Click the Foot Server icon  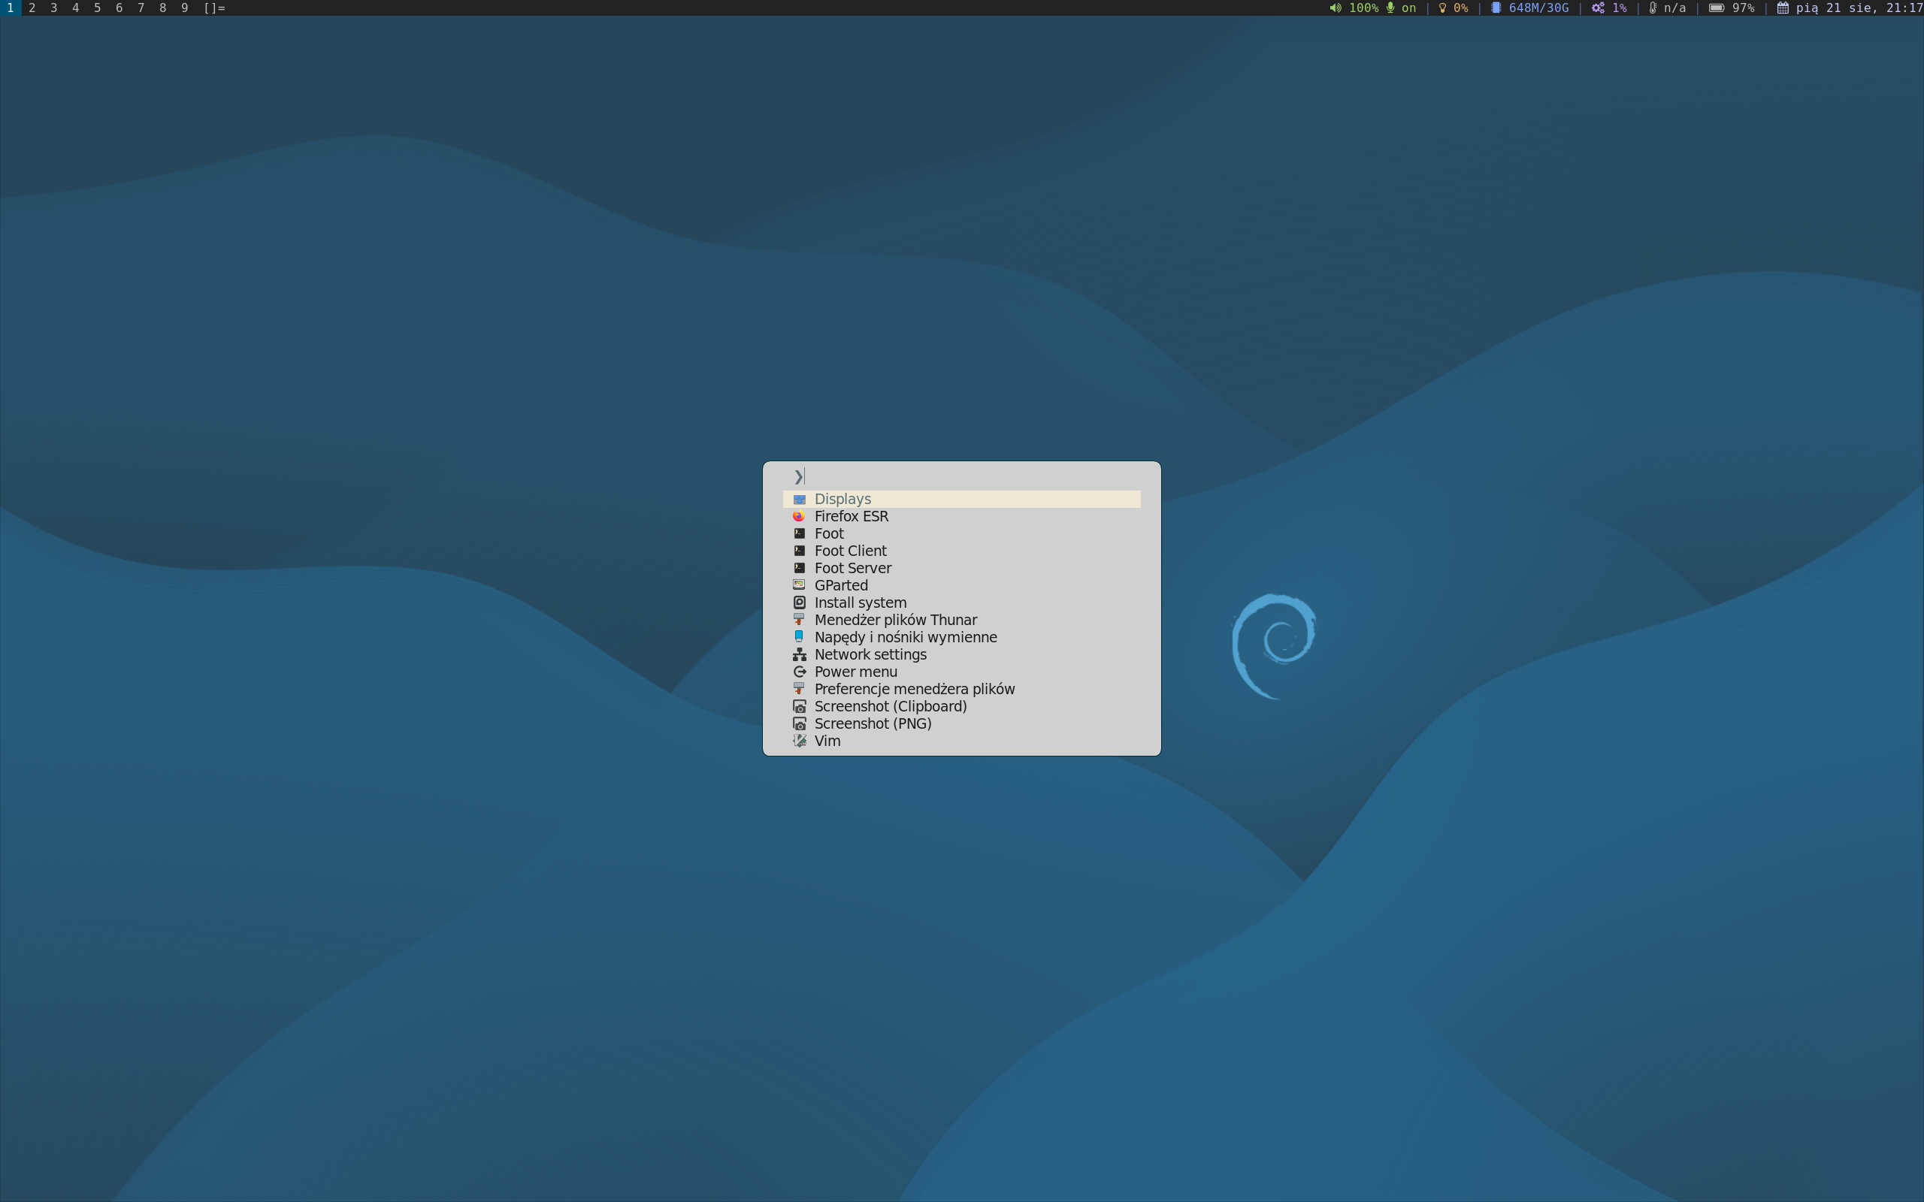(799, 569)
